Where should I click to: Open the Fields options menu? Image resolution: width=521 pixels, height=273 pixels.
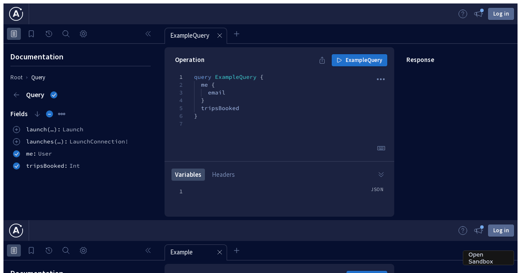pyautogui.click(x=61, y=114)
